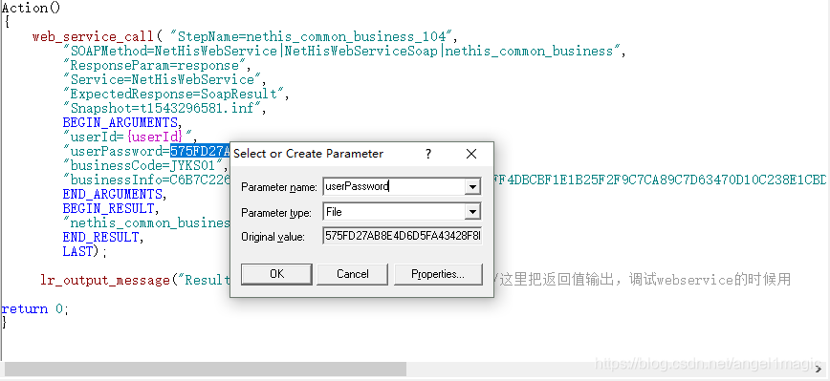Click the Chinese comment about webservice debugging
This screenshot has width=830, height=381.
[643, 280]
